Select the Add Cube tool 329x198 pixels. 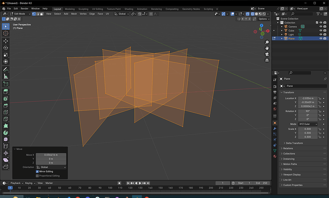(x=6, y=84)
